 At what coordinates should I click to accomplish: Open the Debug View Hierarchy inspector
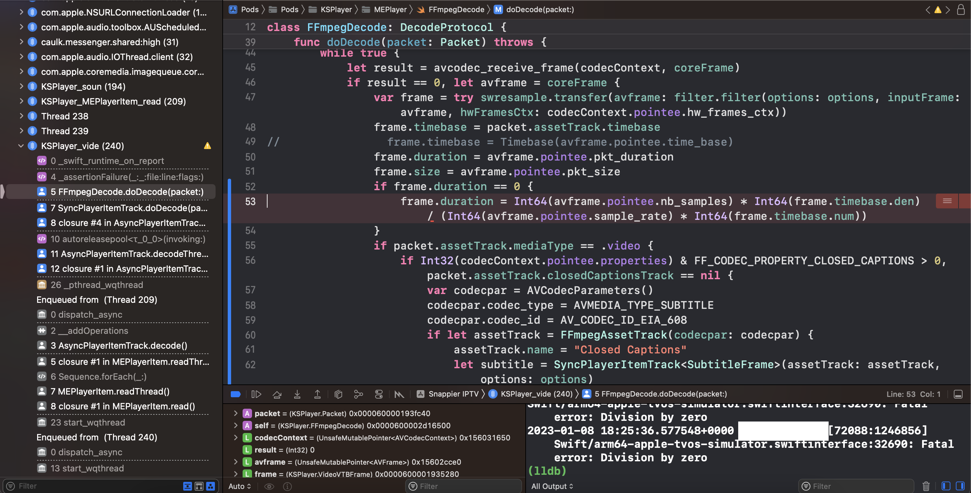(338, 394)
